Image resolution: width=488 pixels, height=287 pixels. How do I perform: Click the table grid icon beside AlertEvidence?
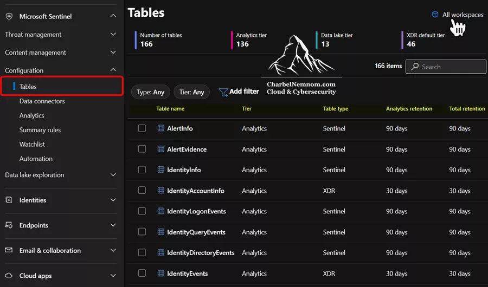(161, 149)
